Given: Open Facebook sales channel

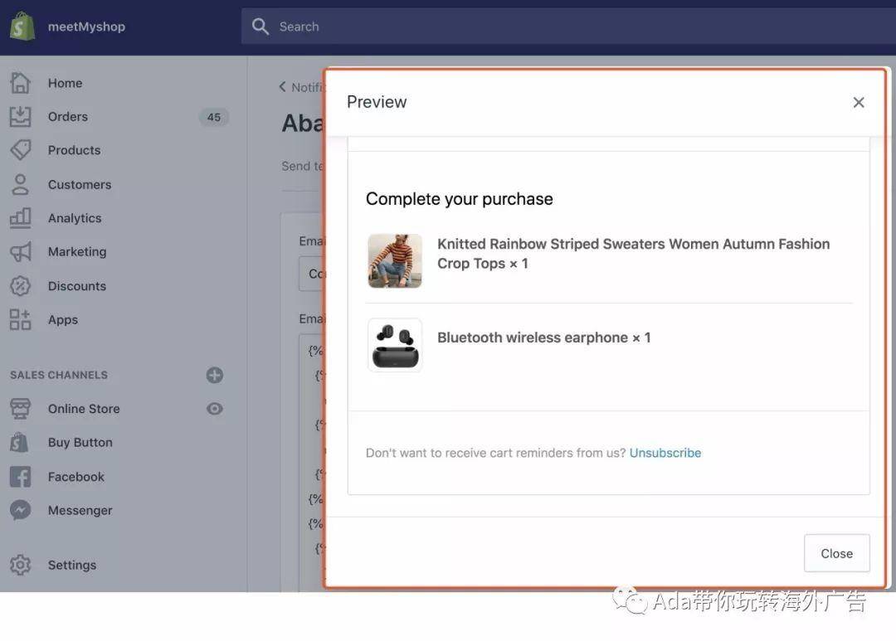Looking at the screenshot, I should (76, 477).
